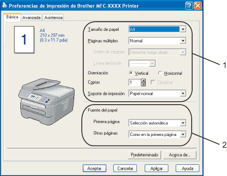227x176 pixels.
Task: Toggle the Clasificar checkbox
Action: (152, 82)
